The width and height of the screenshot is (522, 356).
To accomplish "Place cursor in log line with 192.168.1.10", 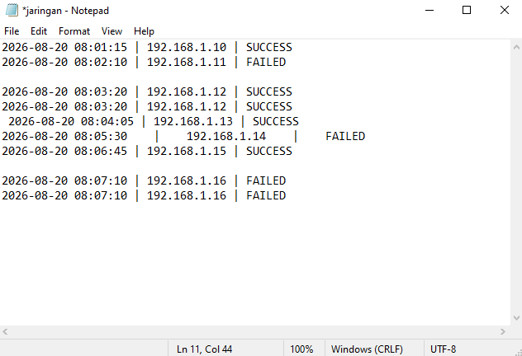I will [147, 47].
